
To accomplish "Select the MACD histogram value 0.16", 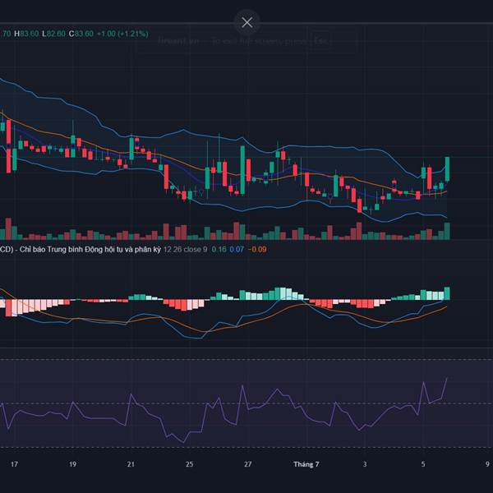I will 219,249.
